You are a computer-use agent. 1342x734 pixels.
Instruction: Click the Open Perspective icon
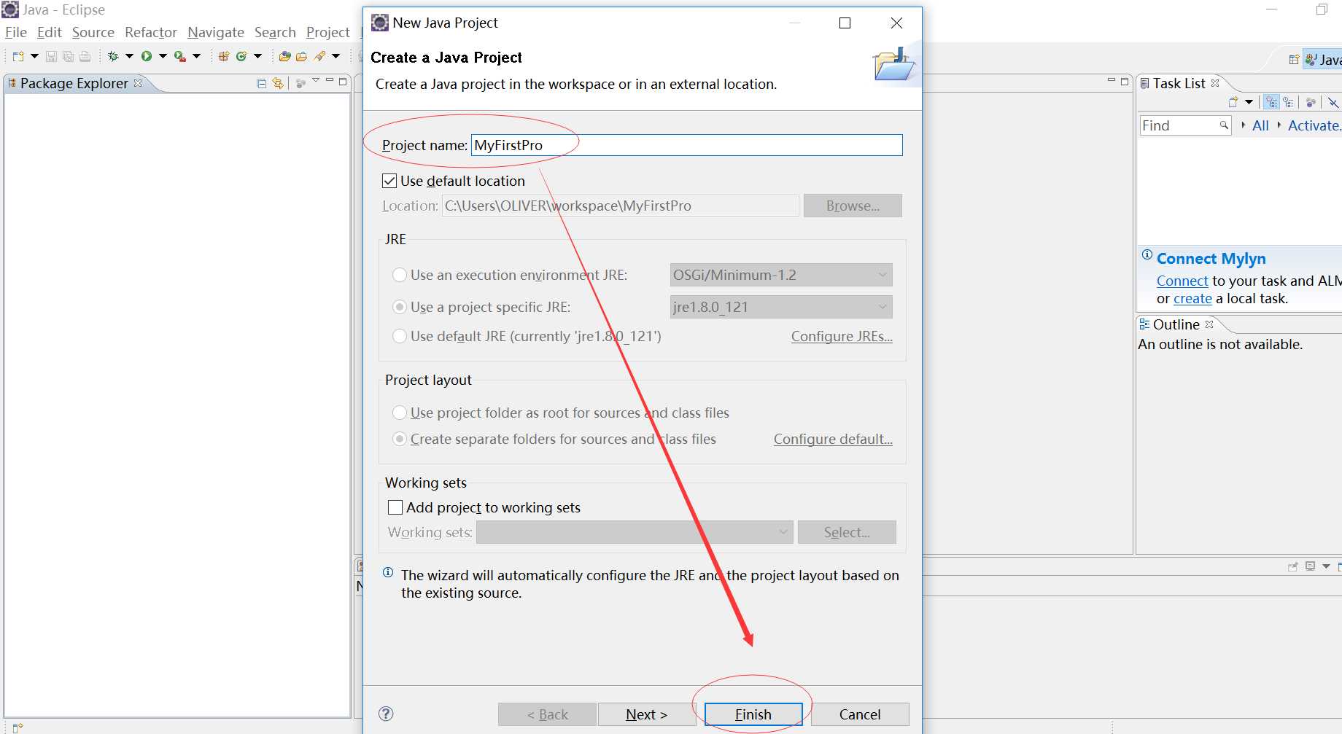point(1294,60)
